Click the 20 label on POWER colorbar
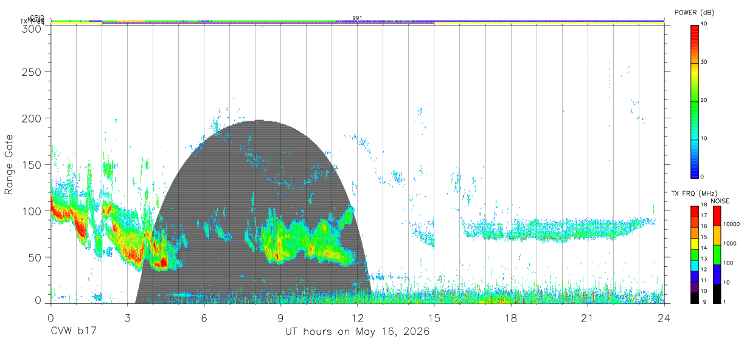This screenshot has height=344, width=747. (705, 101)
